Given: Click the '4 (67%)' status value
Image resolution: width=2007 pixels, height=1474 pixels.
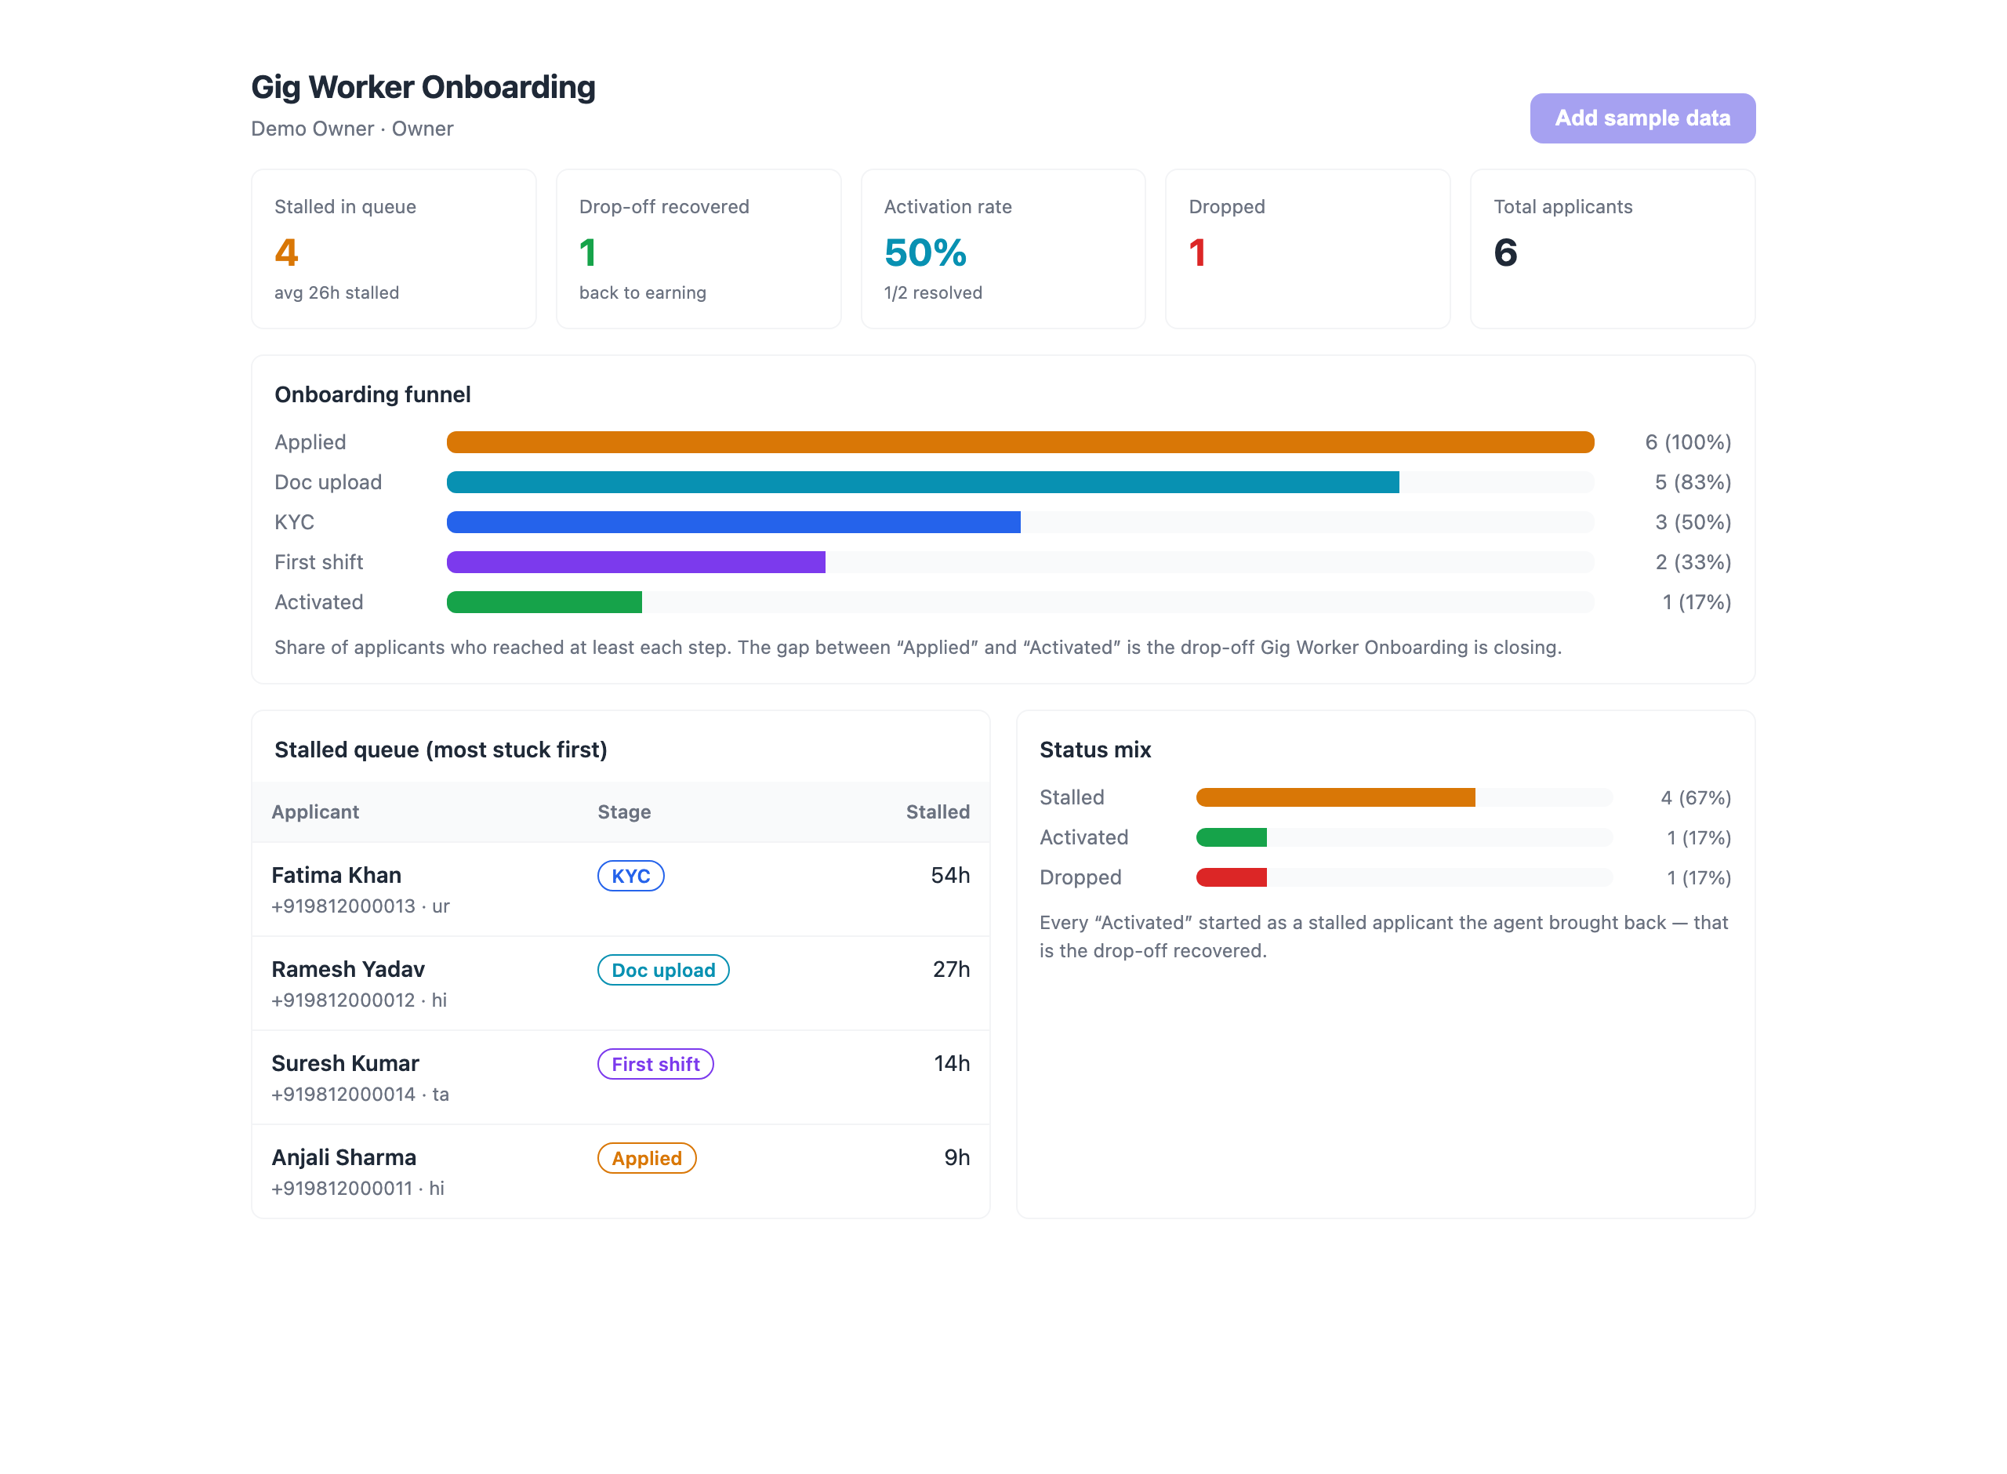Looking at the screenshot, I should click(1695, 797).
